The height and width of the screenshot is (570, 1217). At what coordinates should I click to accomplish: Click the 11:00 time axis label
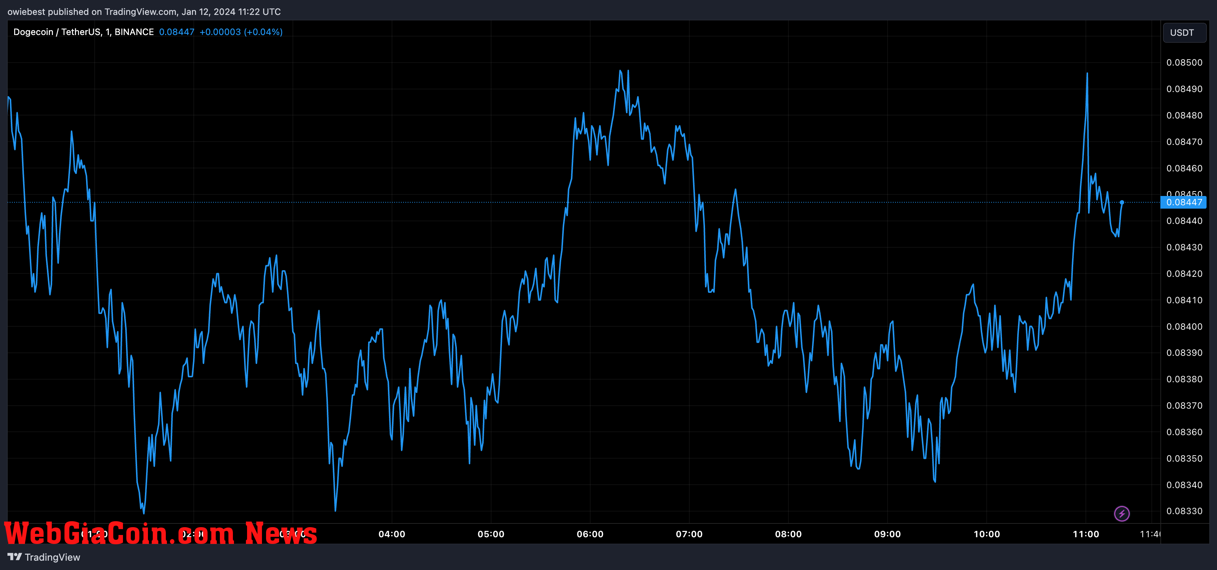(1086, 534)
